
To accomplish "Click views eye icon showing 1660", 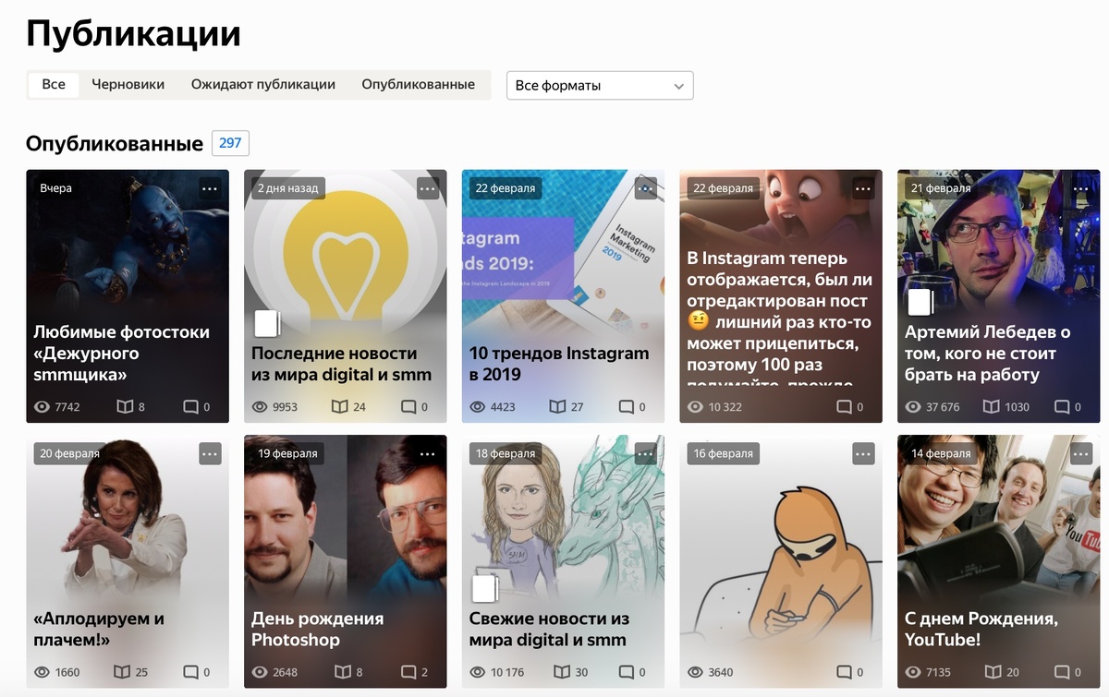I will pyautogui.click(x=42, y=672).
